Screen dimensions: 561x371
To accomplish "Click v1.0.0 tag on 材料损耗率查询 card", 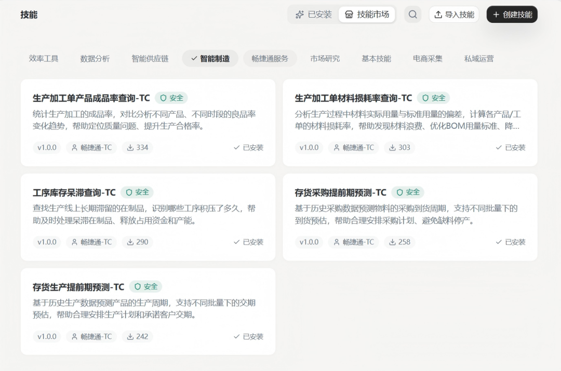I will click(x=309, y=147).
